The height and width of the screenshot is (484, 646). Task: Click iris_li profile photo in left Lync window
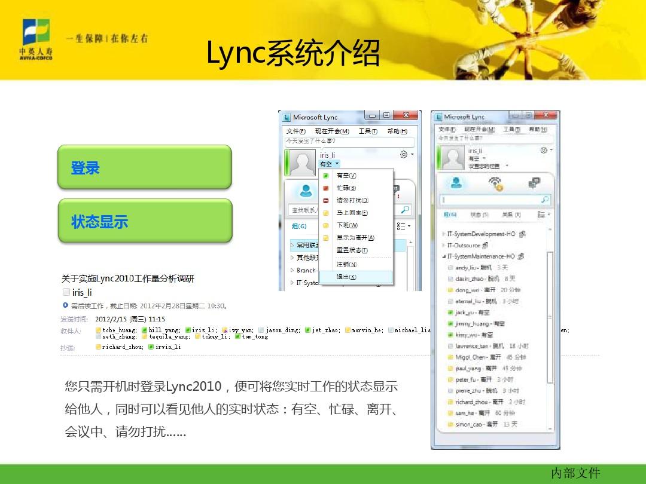click(303, 163)
